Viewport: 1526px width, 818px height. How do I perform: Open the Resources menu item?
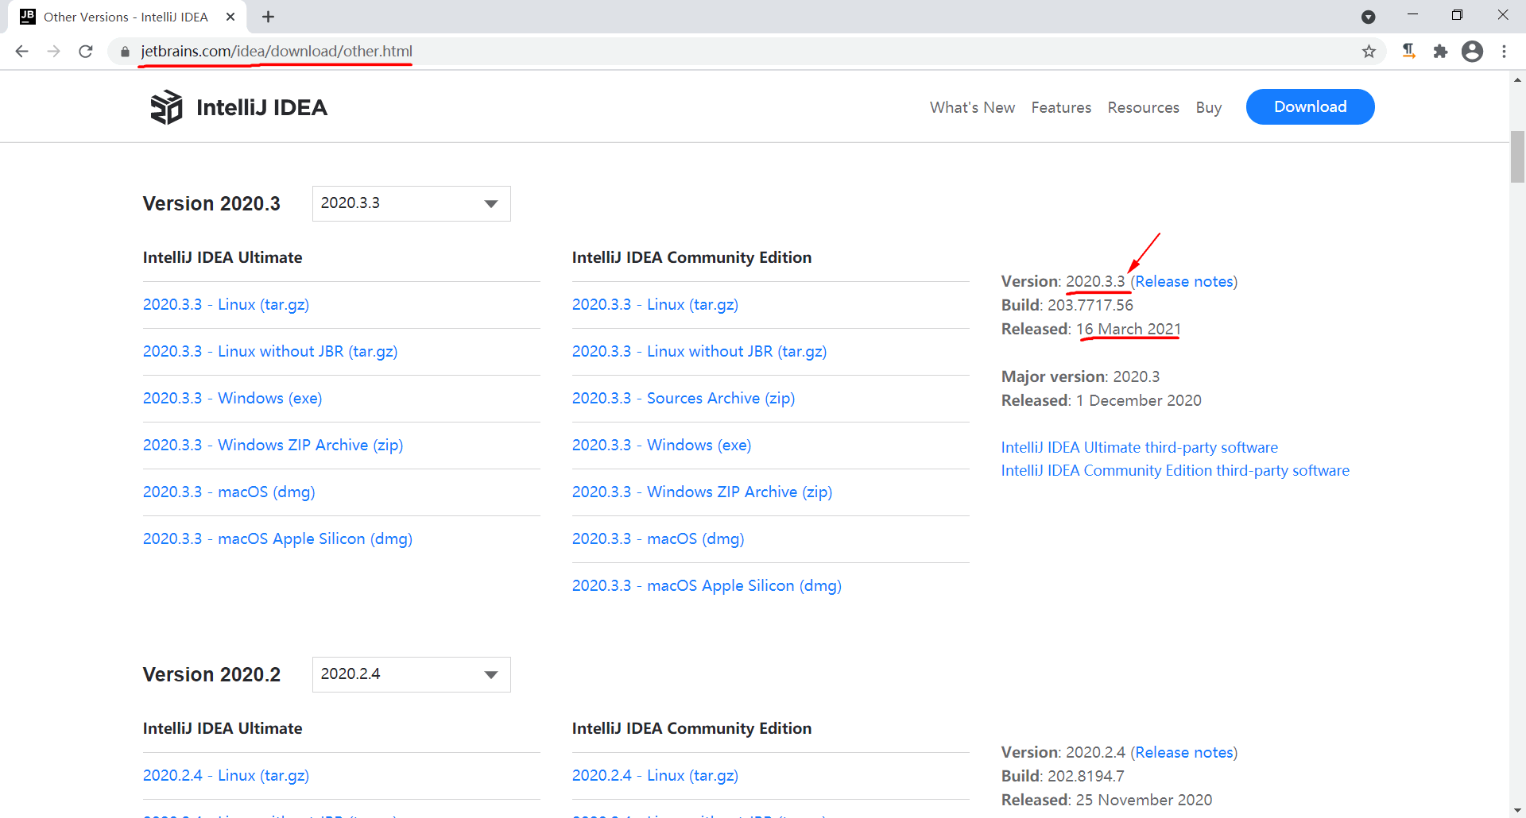[1144, 107]
